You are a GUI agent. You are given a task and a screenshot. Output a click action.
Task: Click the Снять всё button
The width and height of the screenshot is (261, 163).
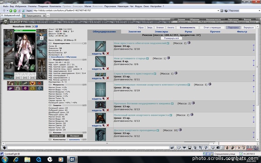point(57,136)
